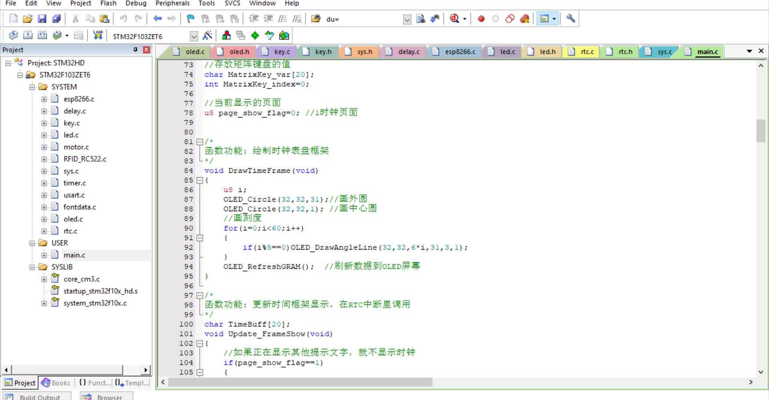Open the find text dropdown arrow
Screen dimensions: 769x400
(407, 19)
